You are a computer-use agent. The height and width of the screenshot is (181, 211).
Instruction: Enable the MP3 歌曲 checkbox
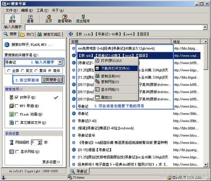[17, 106]
